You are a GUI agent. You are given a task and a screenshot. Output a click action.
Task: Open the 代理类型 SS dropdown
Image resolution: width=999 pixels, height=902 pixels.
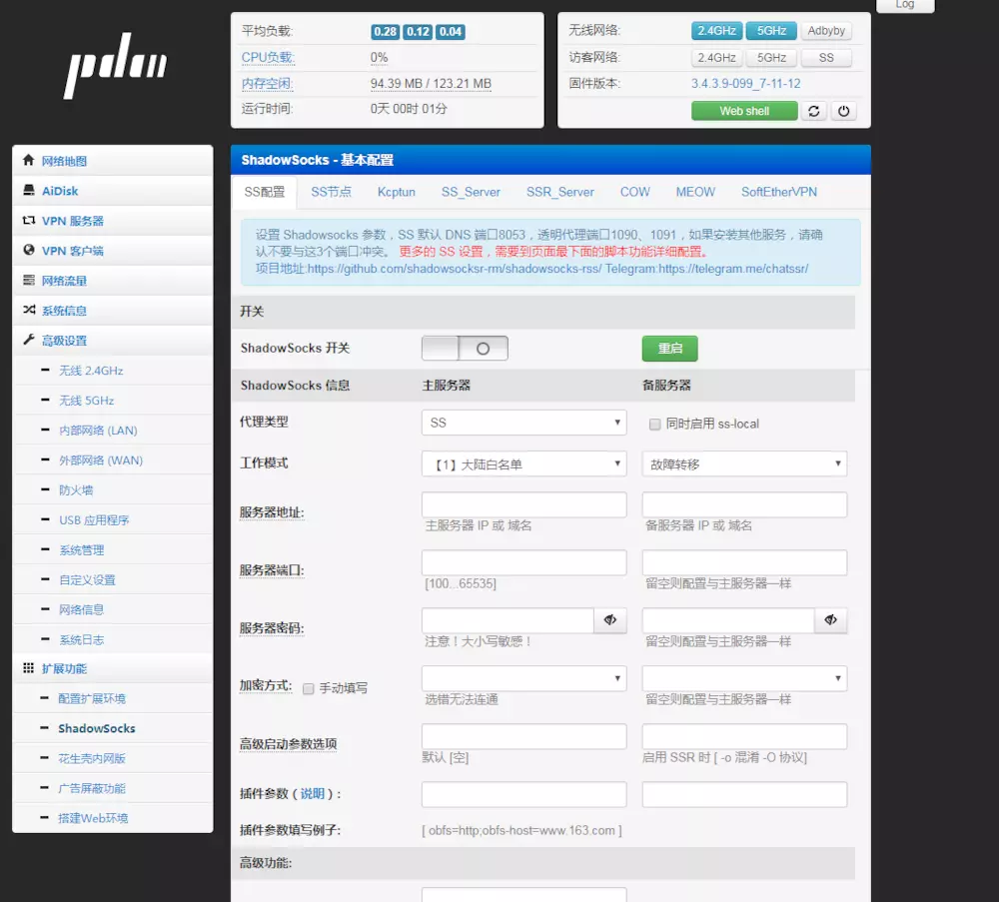(523, 423)
